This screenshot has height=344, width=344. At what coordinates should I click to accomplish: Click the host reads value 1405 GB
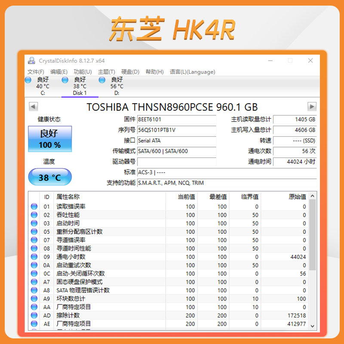295,120
